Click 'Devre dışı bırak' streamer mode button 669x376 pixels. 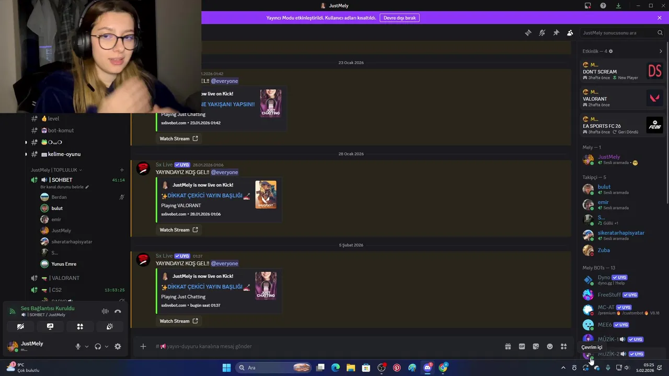399,18
